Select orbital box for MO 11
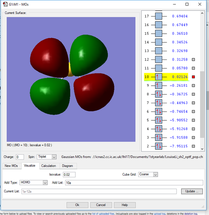This screenshot has height=215, width=209. click(x=159, y=68)
